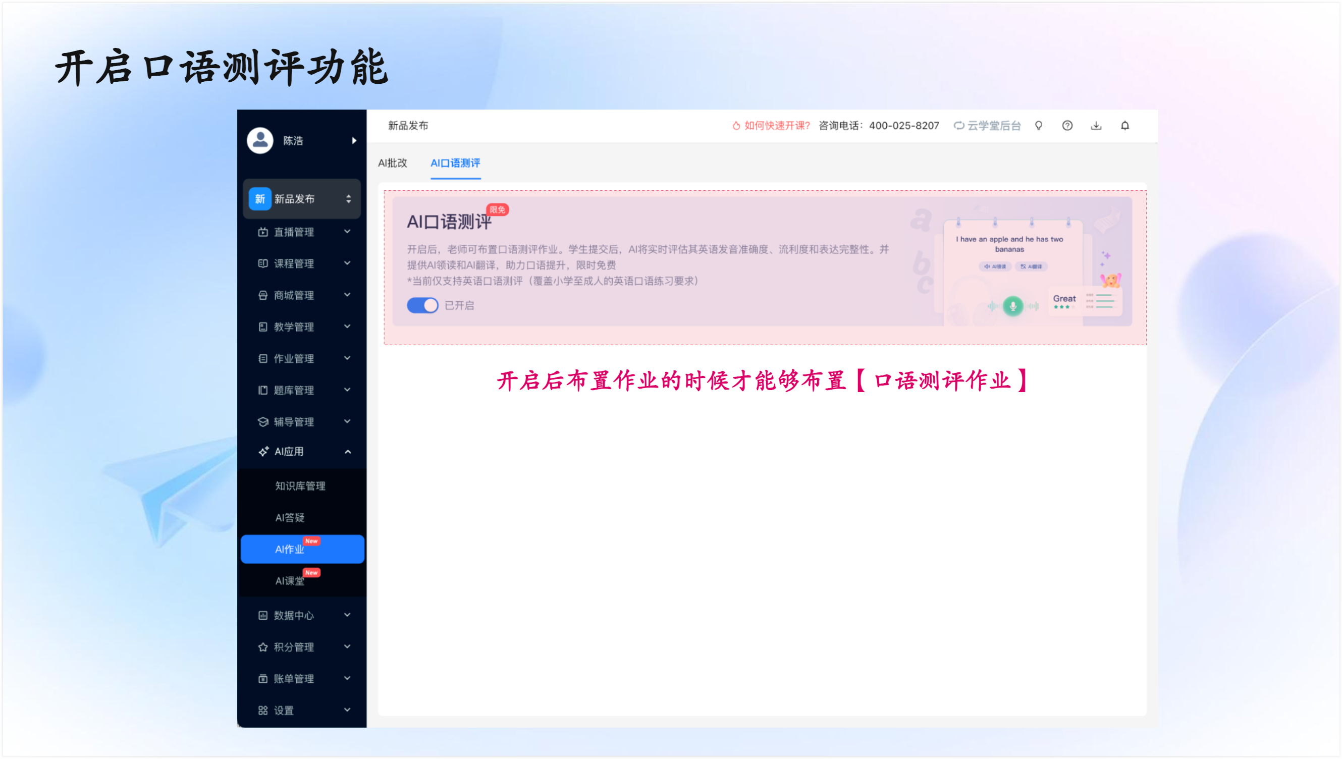Click the lightbulb tips icon

(1038, 126)
